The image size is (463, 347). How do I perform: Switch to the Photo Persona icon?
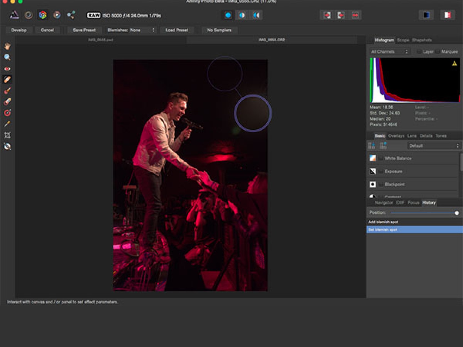pyautogui.click(x=14, y=15)
